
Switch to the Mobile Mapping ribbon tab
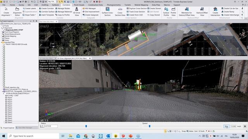(141, 5)
